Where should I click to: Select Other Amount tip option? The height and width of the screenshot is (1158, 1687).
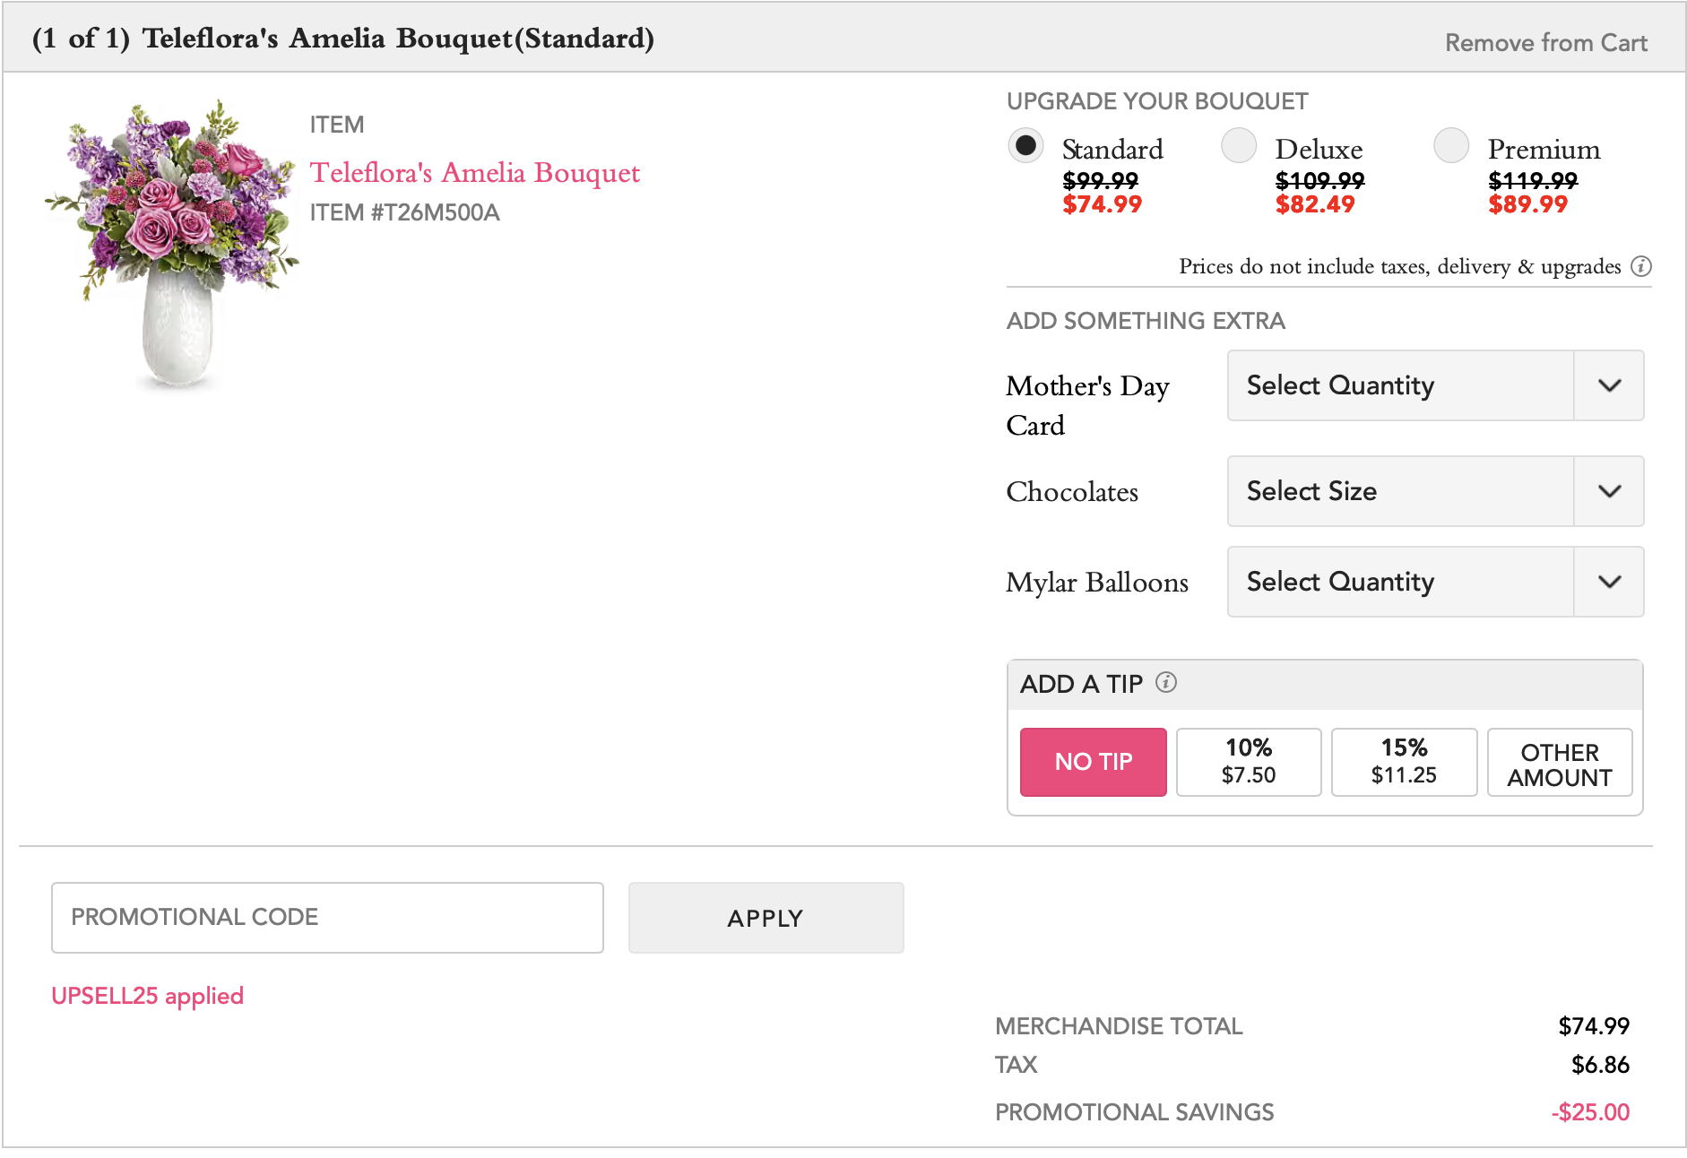point(1560,762)
